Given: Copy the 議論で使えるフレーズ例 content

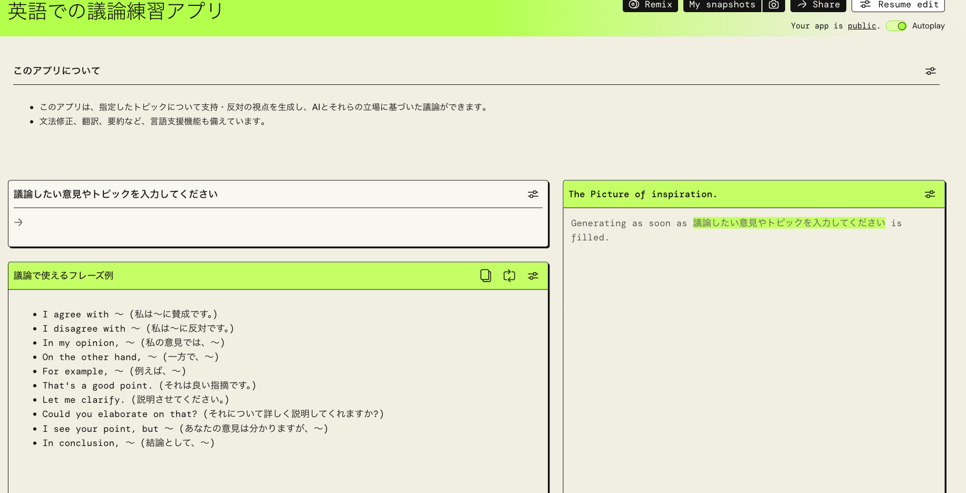Looking at the screenshot, I should [x=486, y=276].
